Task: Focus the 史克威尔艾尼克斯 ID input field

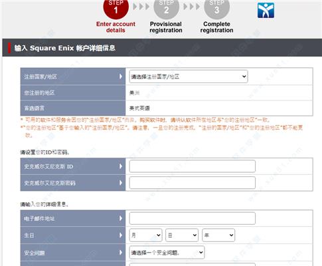Action: pyautogui.click(x=193, y=166)
